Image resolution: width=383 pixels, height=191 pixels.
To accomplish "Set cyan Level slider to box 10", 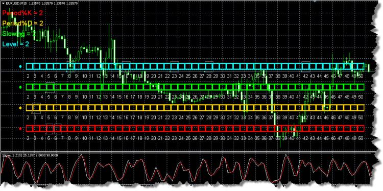I will pyautogui.click(x=84, y=66).
